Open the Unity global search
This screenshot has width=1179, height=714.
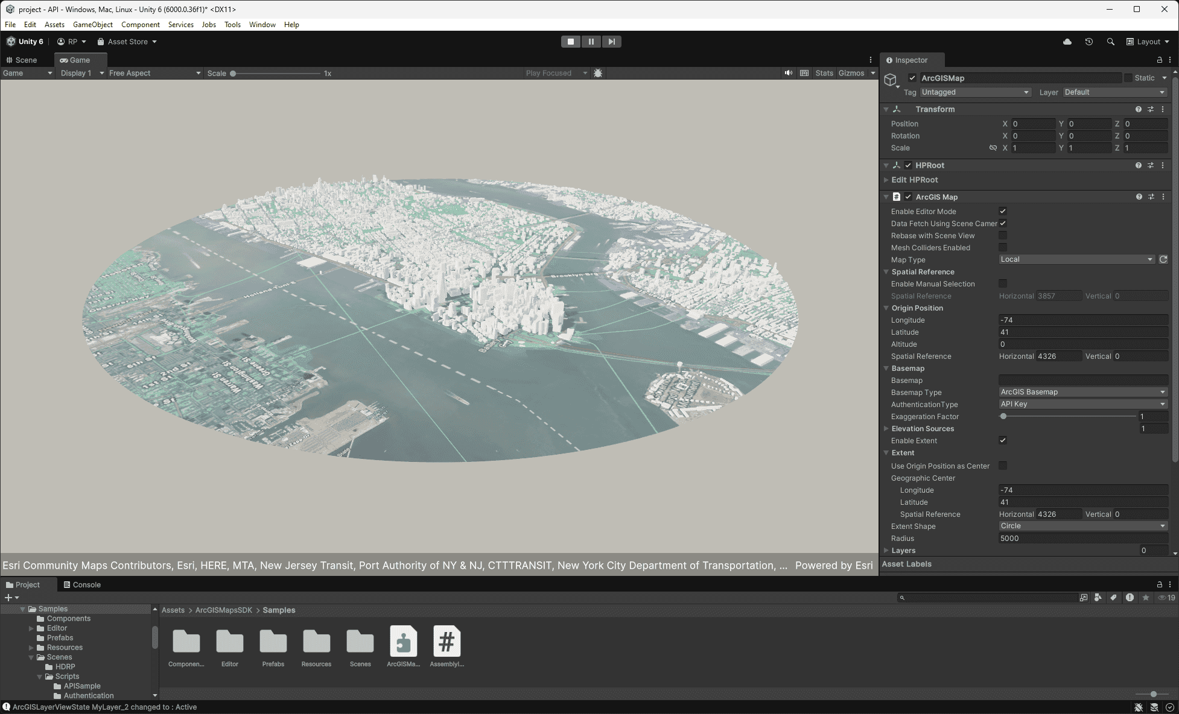click(x=1111, y=41)
